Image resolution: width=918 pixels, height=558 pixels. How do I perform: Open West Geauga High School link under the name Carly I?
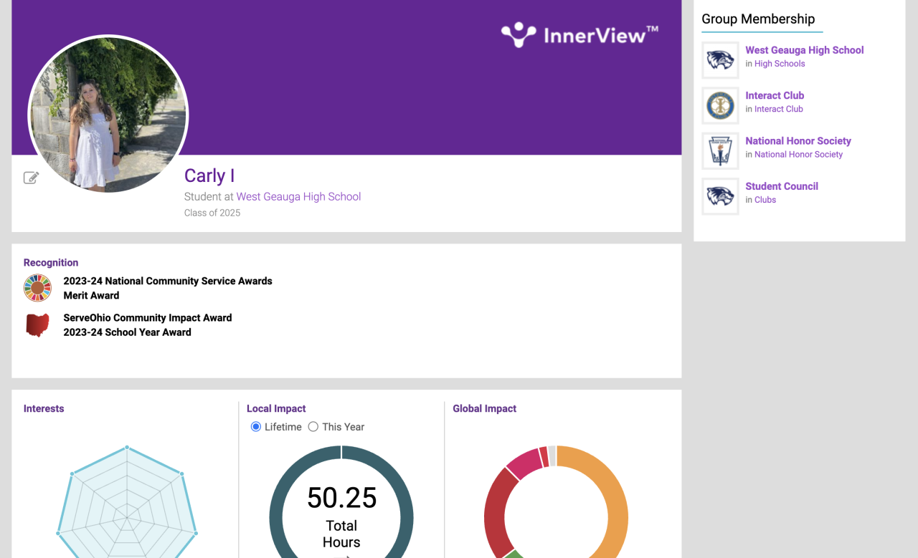click(298, 196)
